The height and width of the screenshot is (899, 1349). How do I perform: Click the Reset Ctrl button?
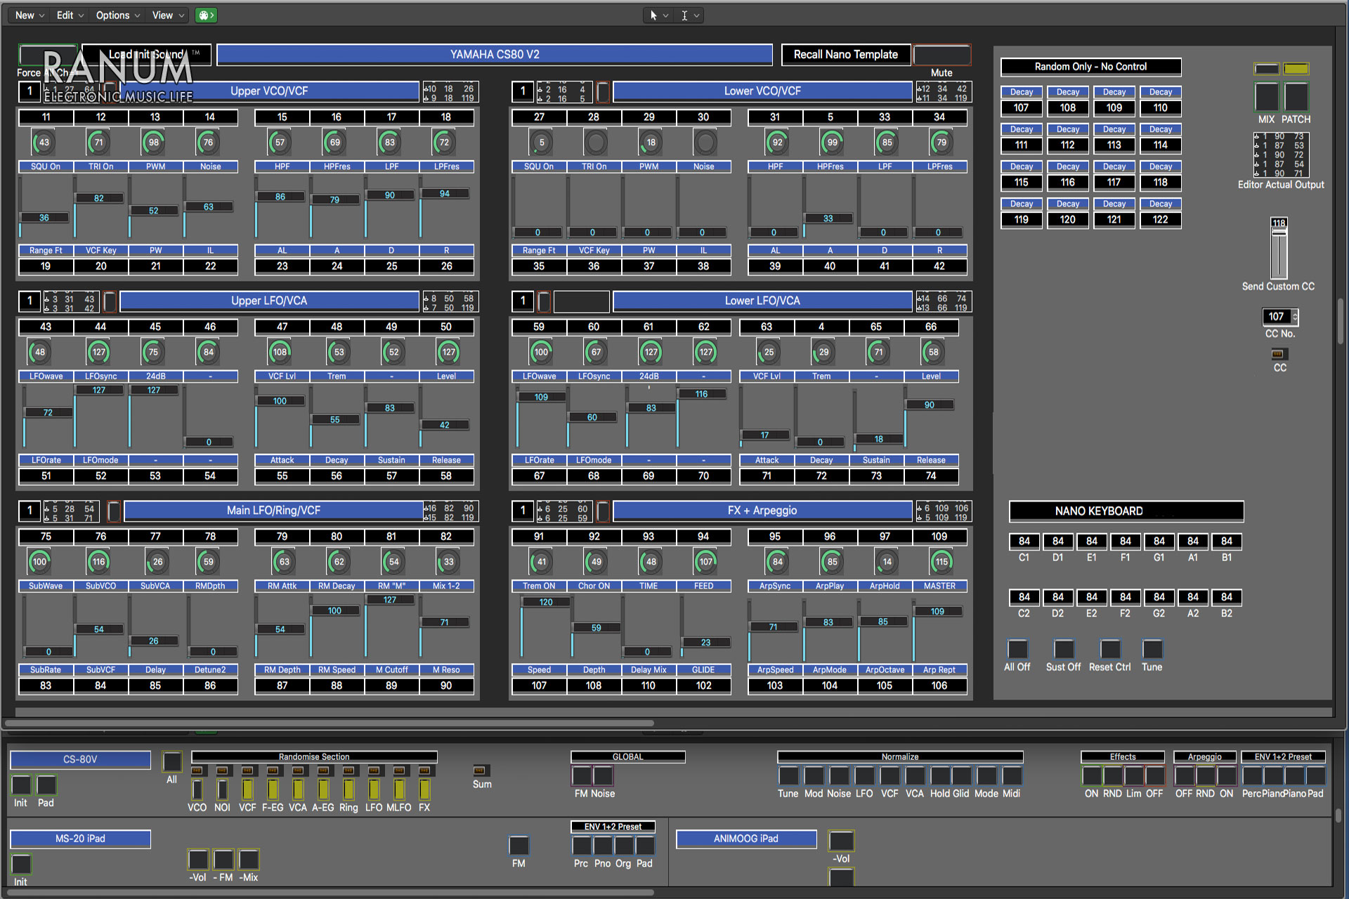tap(1110, 649)
